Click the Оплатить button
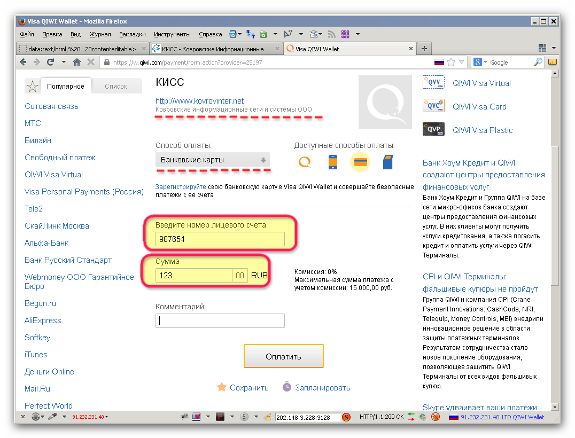Screen dimensions: 575x438 coord(283,356)
